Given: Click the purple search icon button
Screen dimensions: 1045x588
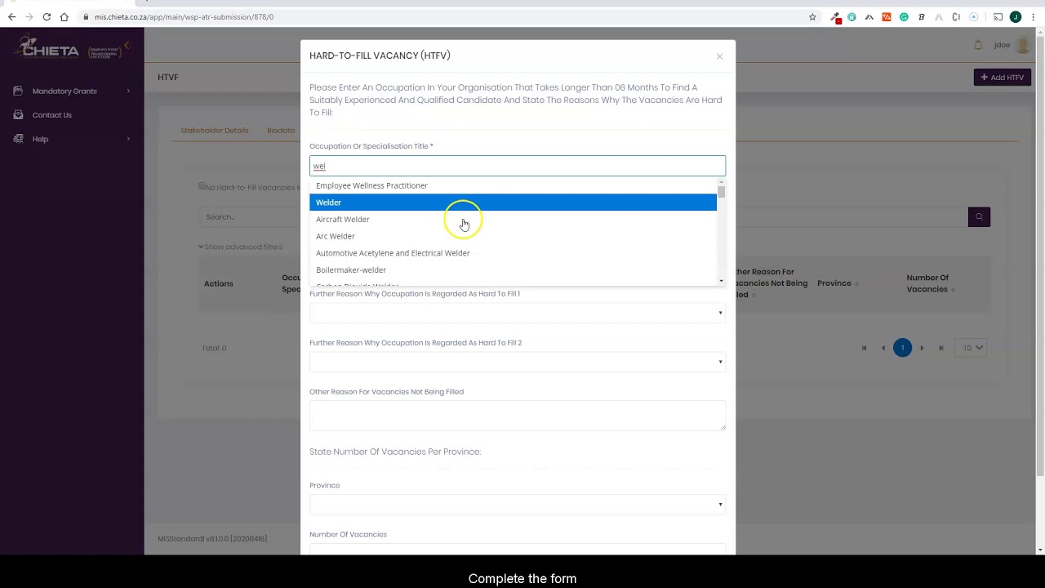Looking at the screenshot, I should (979, 217).
